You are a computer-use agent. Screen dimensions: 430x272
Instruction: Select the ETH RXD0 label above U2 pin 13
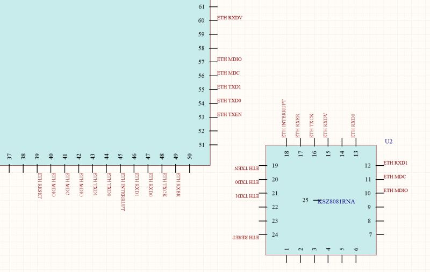pyautogui.click(x=353, y=126)
